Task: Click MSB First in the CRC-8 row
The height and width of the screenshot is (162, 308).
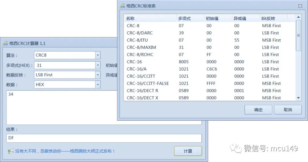Action: [271, 26]
